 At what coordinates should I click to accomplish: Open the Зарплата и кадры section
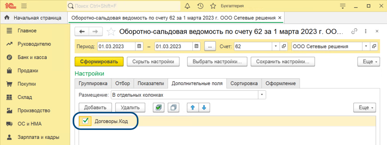(38, 137)
